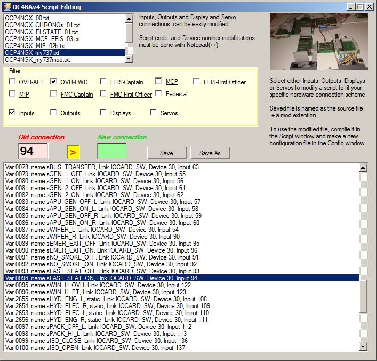
Task: Select OCP4NGX_MCP_EFIS_03.txt file
Action: coord(65,39)
